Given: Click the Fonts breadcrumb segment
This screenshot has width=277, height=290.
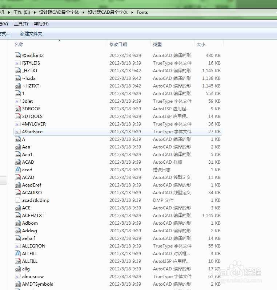Looking at the screenshot, I should [142, 12].
